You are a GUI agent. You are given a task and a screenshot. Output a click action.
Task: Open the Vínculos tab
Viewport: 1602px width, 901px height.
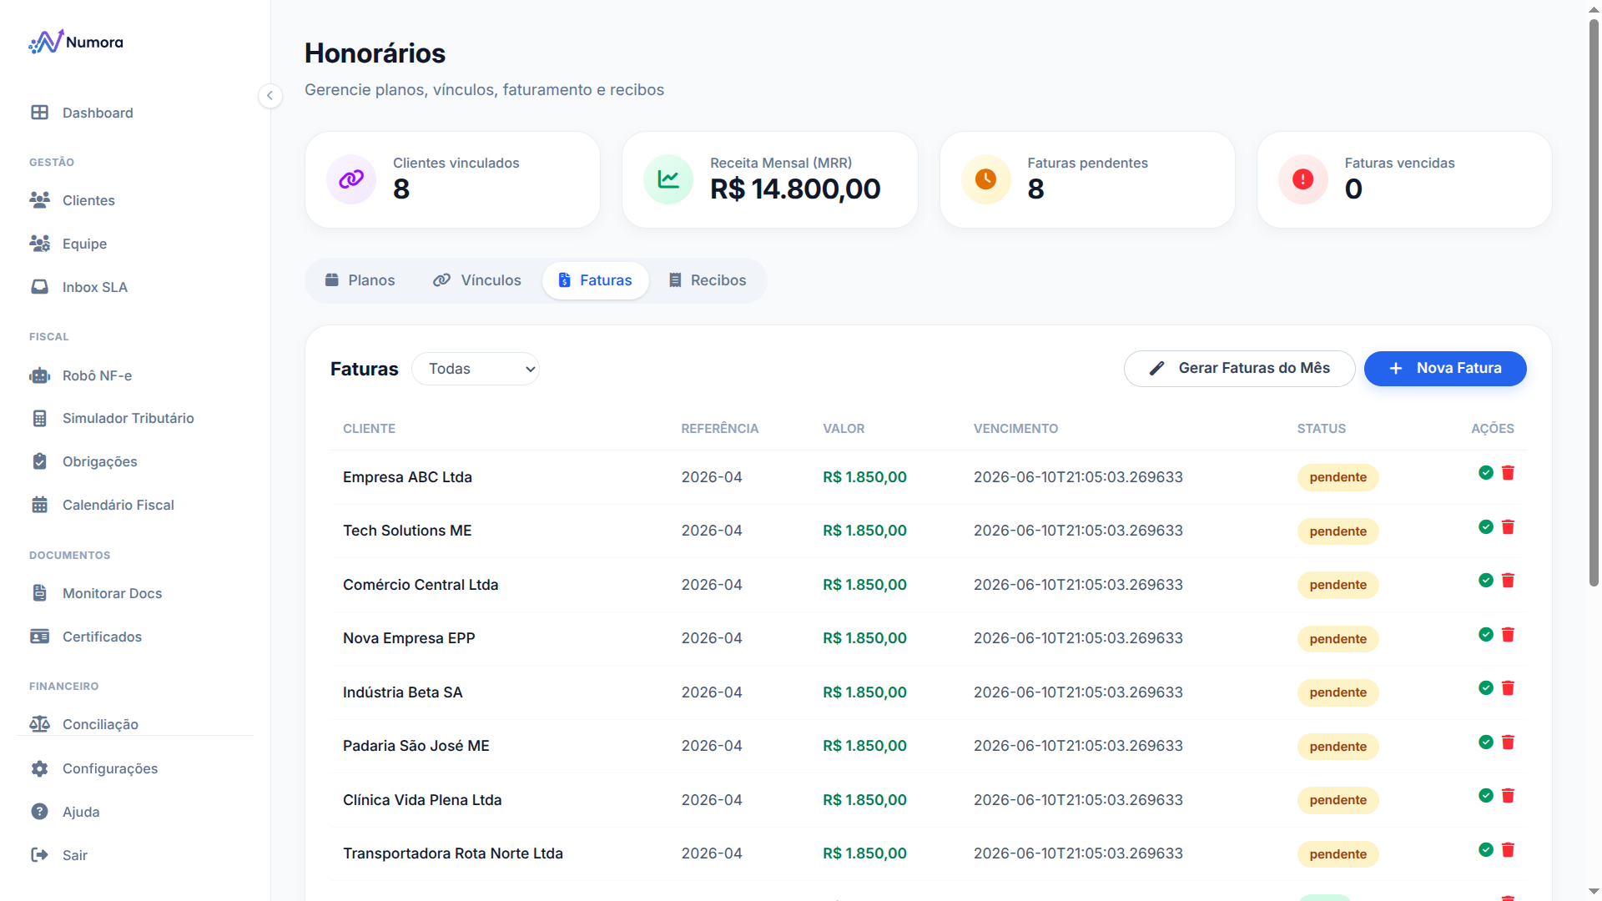[476, 280]
